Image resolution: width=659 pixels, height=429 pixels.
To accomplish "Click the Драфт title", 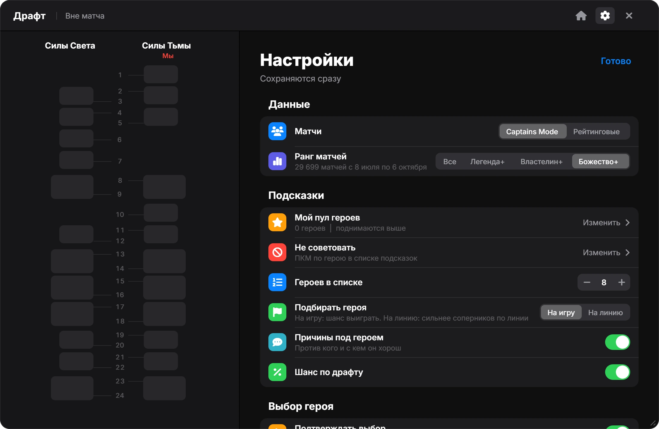I will [x=29, y=16].
